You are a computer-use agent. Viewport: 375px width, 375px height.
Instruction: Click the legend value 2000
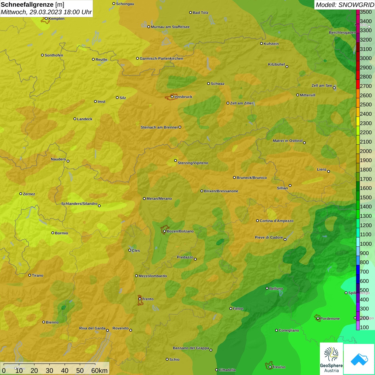point(366,151)
